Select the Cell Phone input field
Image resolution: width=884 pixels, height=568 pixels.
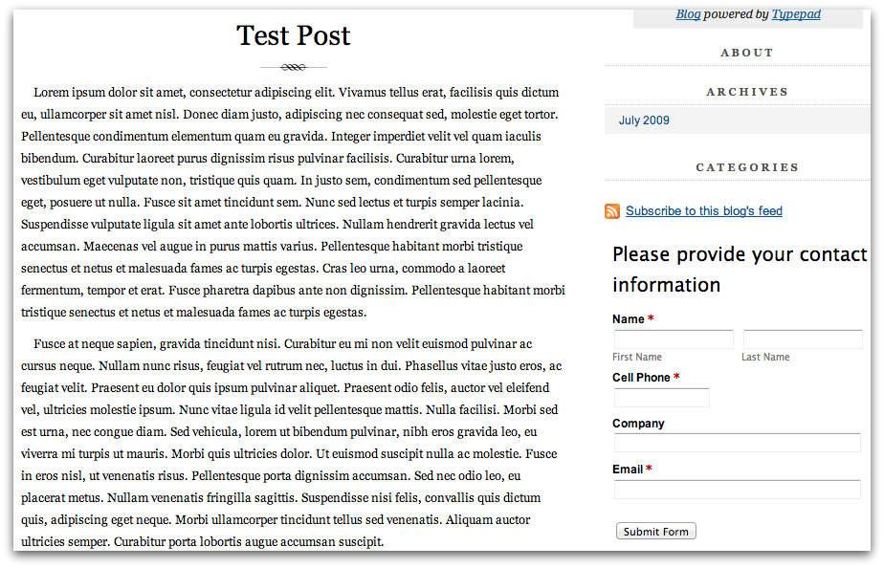point(660,397)
